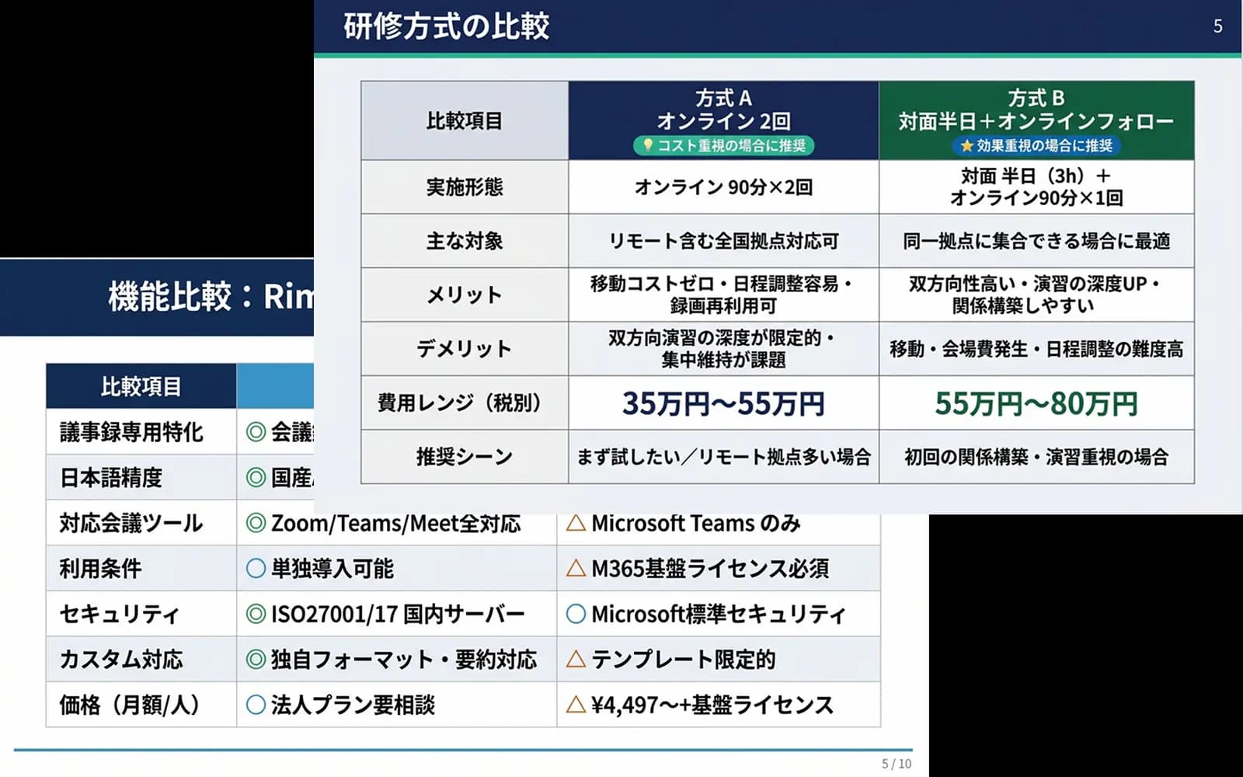
Task: Select the 比較項目 header on the 機能比較 slide
Action: (141, 386)
